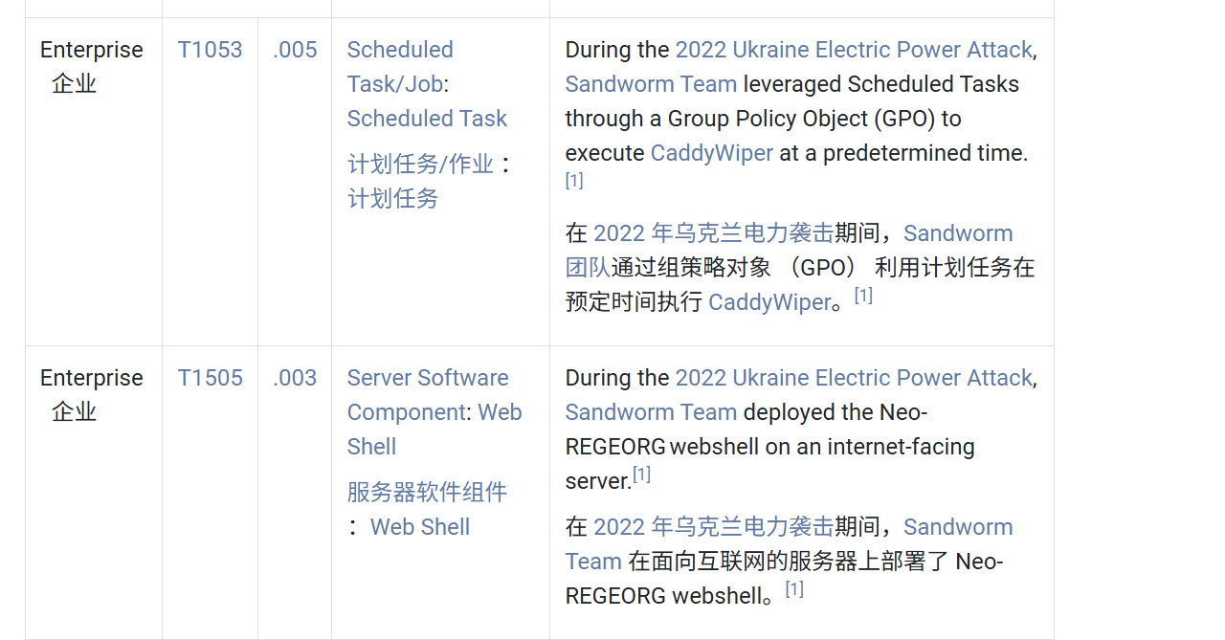The height and width of the screenshot is (640, 1225).
Task: Click English 'Sandworm Team' link before 'deployed the Neo-'
Action: (651, 412)
